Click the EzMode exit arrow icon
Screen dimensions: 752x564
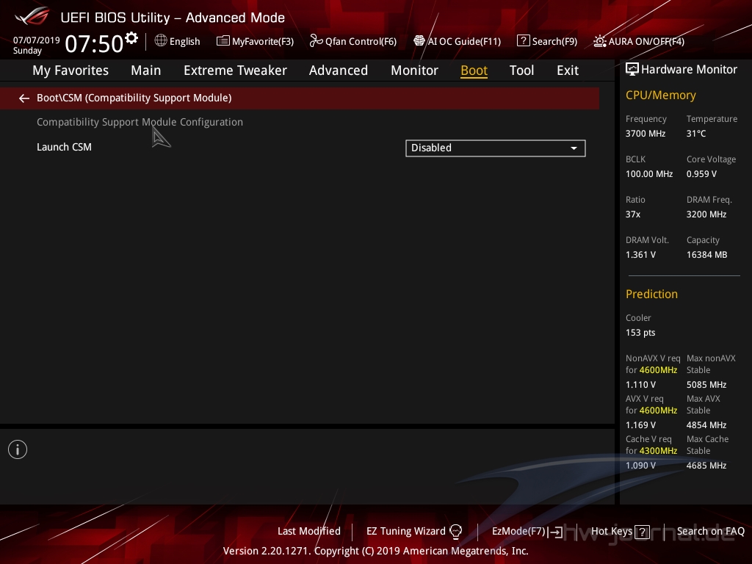pos(555,532)
